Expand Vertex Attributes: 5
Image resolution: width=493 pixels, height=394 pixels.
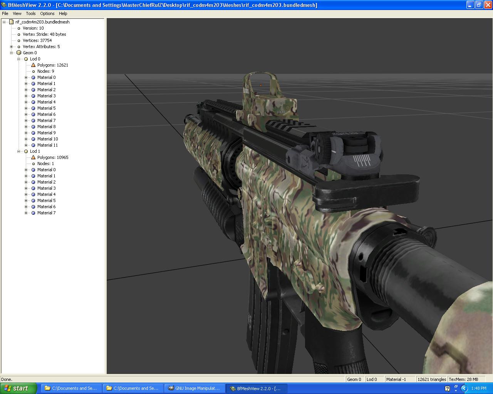pos(11,47)
